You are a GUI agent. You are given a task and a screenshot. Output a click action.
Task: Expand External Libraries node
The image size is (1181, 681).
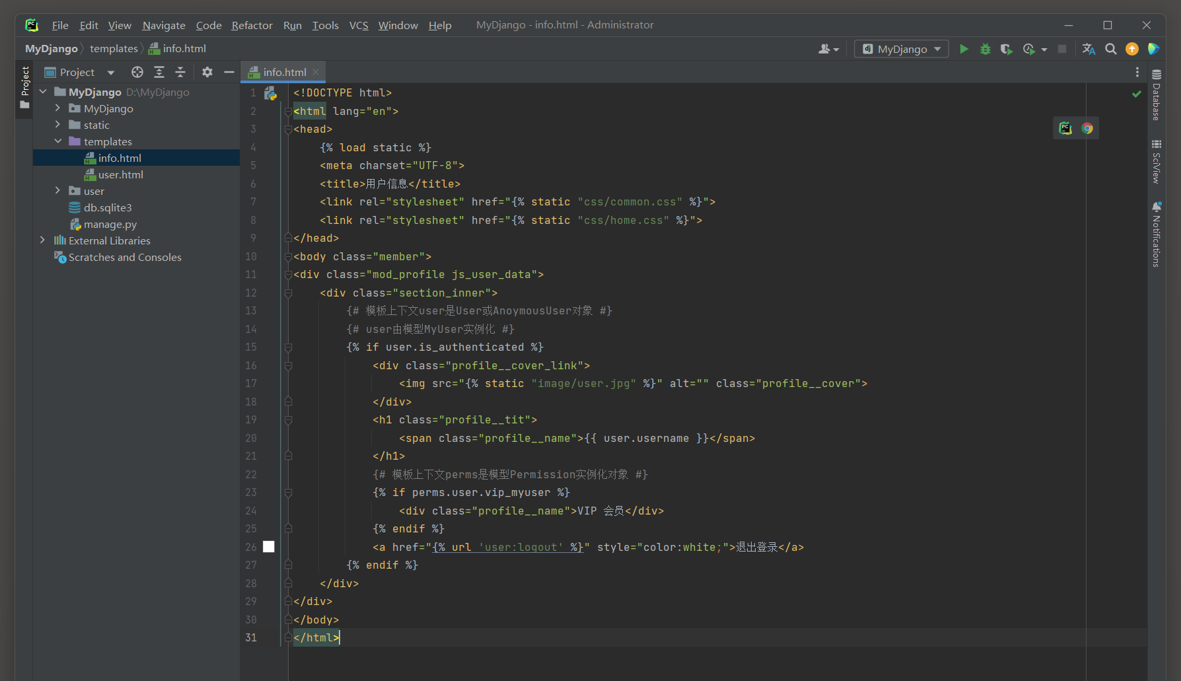coord(43,240)
